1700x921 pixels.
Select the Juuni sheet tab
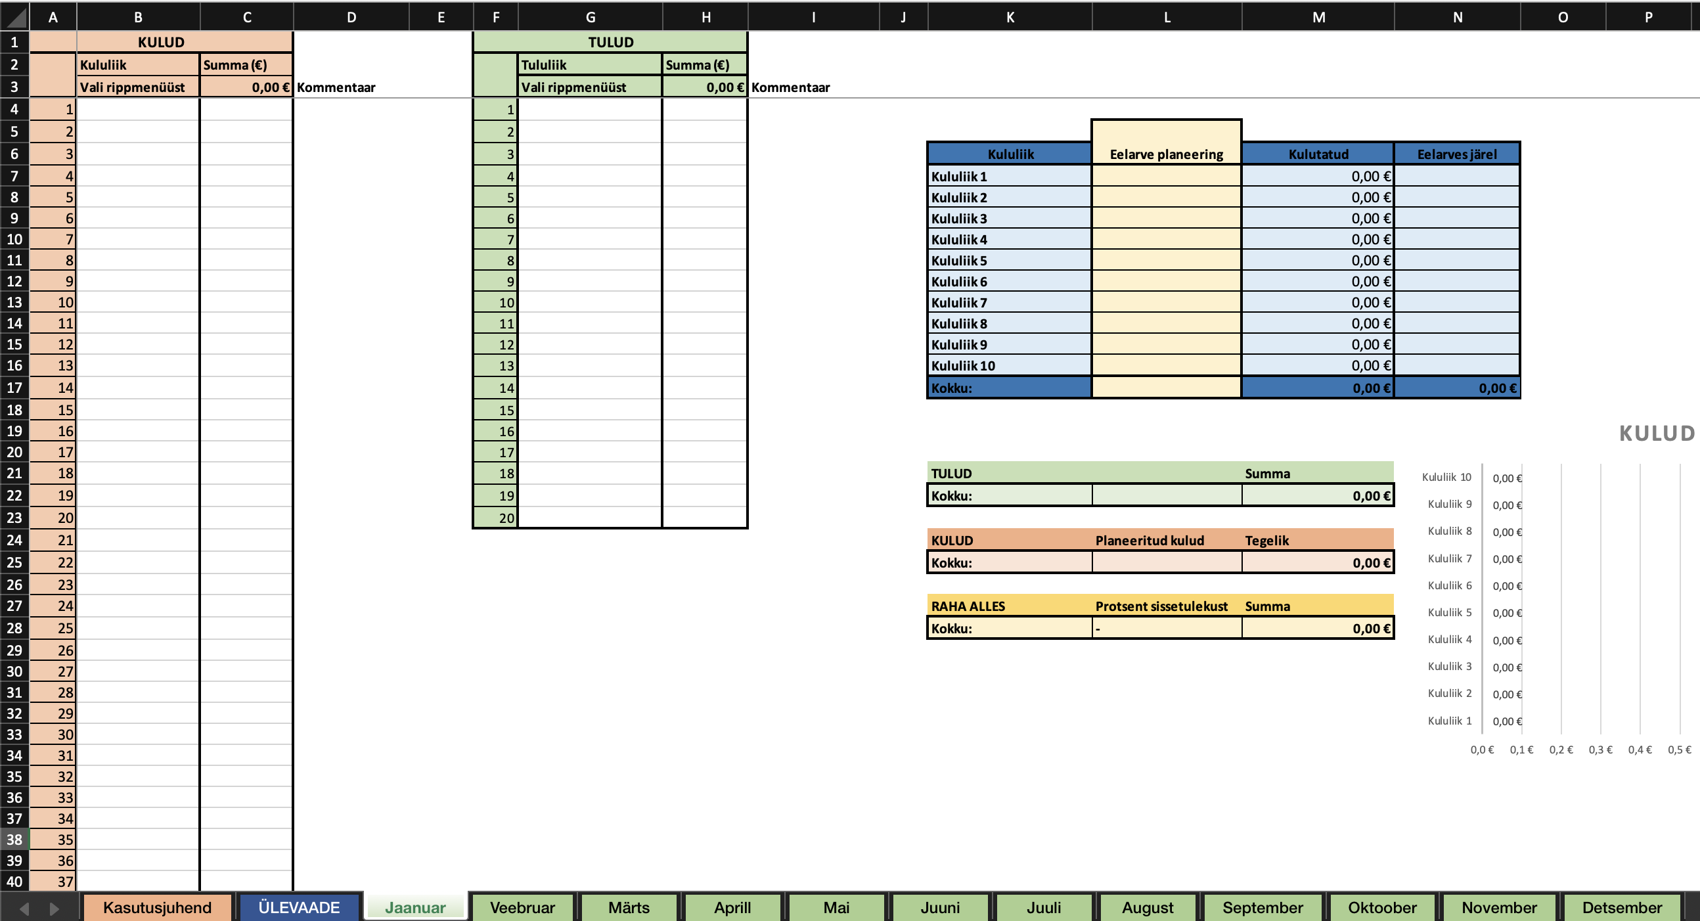pyautogui.click(x=940, y=907)
